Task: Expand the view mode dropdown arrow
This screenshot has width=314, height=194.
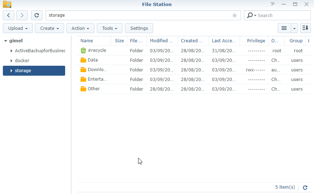Action: (x=294, y=28)
